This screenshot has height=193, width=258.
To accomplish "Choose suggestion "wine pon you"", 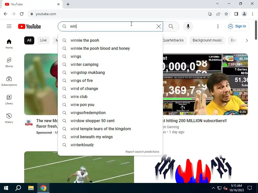I will (x=110, y=105).
